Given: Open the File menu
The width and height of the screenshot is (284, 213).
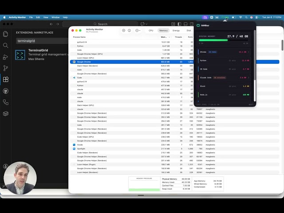Looking at the screenshot, I should 31,17.
